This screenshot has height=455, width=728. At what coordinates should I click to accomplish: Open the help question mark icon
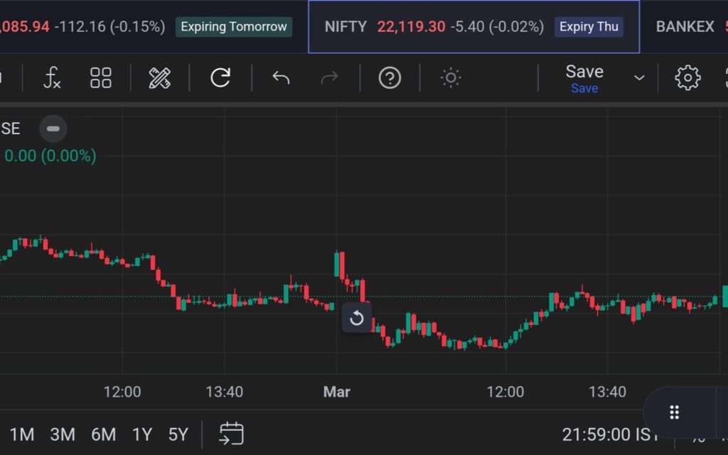(x=390, y=77)
